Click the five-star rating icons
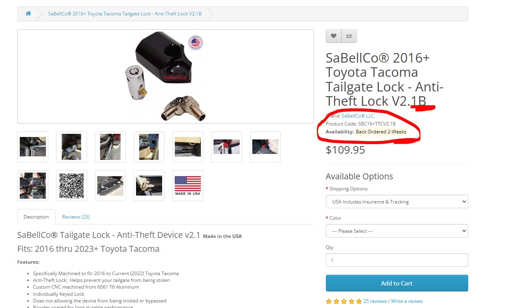505x308 pixels. tap(344, 301)
